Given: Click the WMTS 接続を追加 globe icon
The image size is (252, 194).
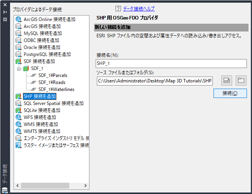Looking at the screenshot, I should click(18, 131).
